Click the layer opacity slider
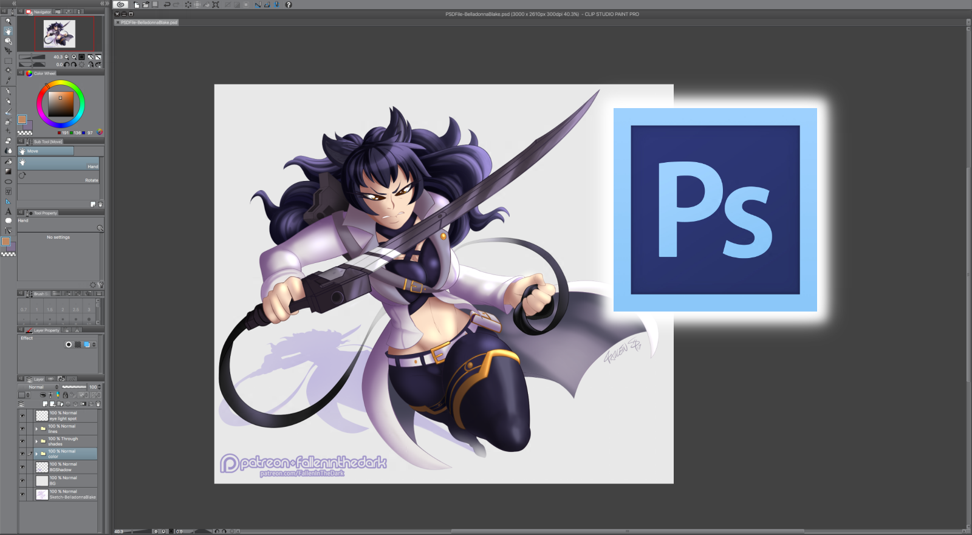This screenshot has width=972, height=535. [x=74, y=387]
